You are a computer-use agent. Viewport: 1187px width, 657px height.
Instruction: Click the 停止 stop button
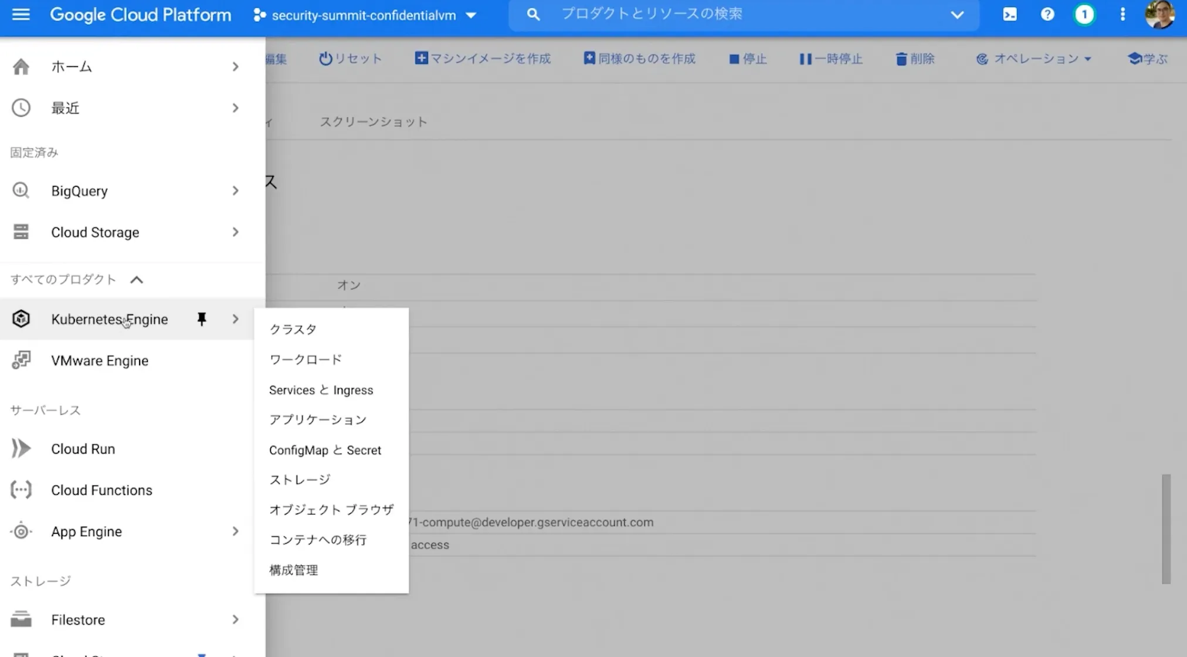[x=748, y=59]
